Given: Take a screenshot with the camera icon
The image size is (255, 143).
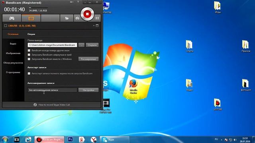Looking at the screenshot, I should (x=77, y=18).
